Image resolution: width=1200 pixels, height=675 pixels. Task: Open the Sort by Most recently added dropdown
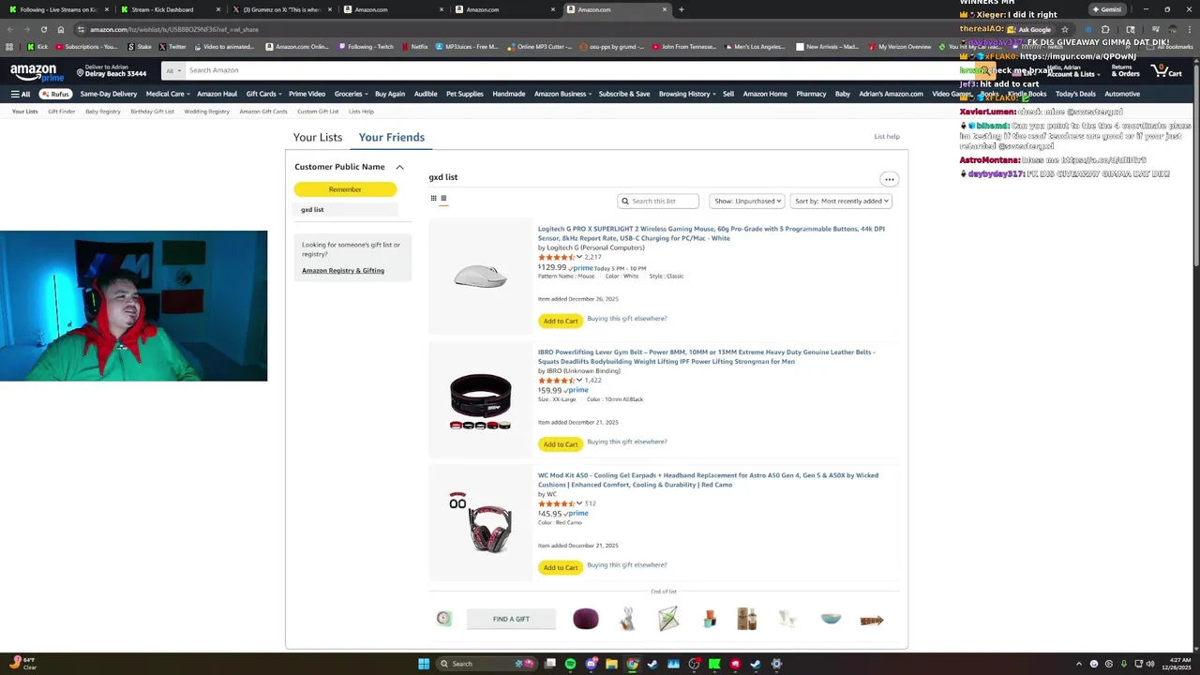841,201
